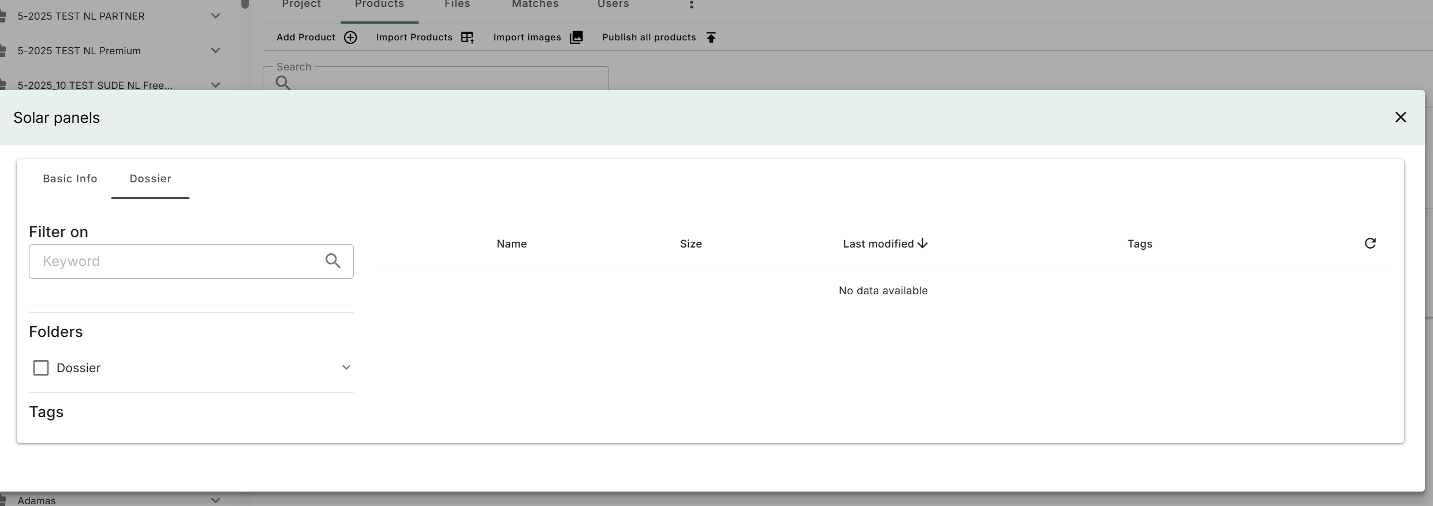Click the Import Products table icon
This screenshot has height=506, width=1433.
click(467, 38)
